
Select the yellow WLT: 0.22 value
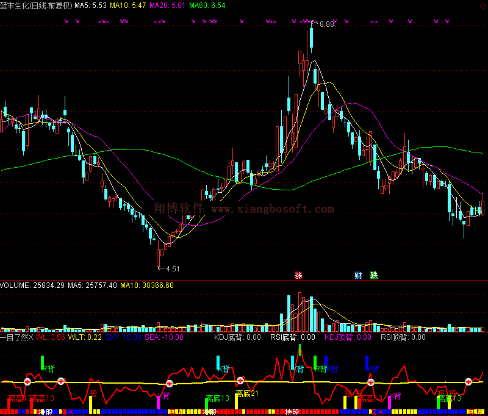click(x=85, y=337)
